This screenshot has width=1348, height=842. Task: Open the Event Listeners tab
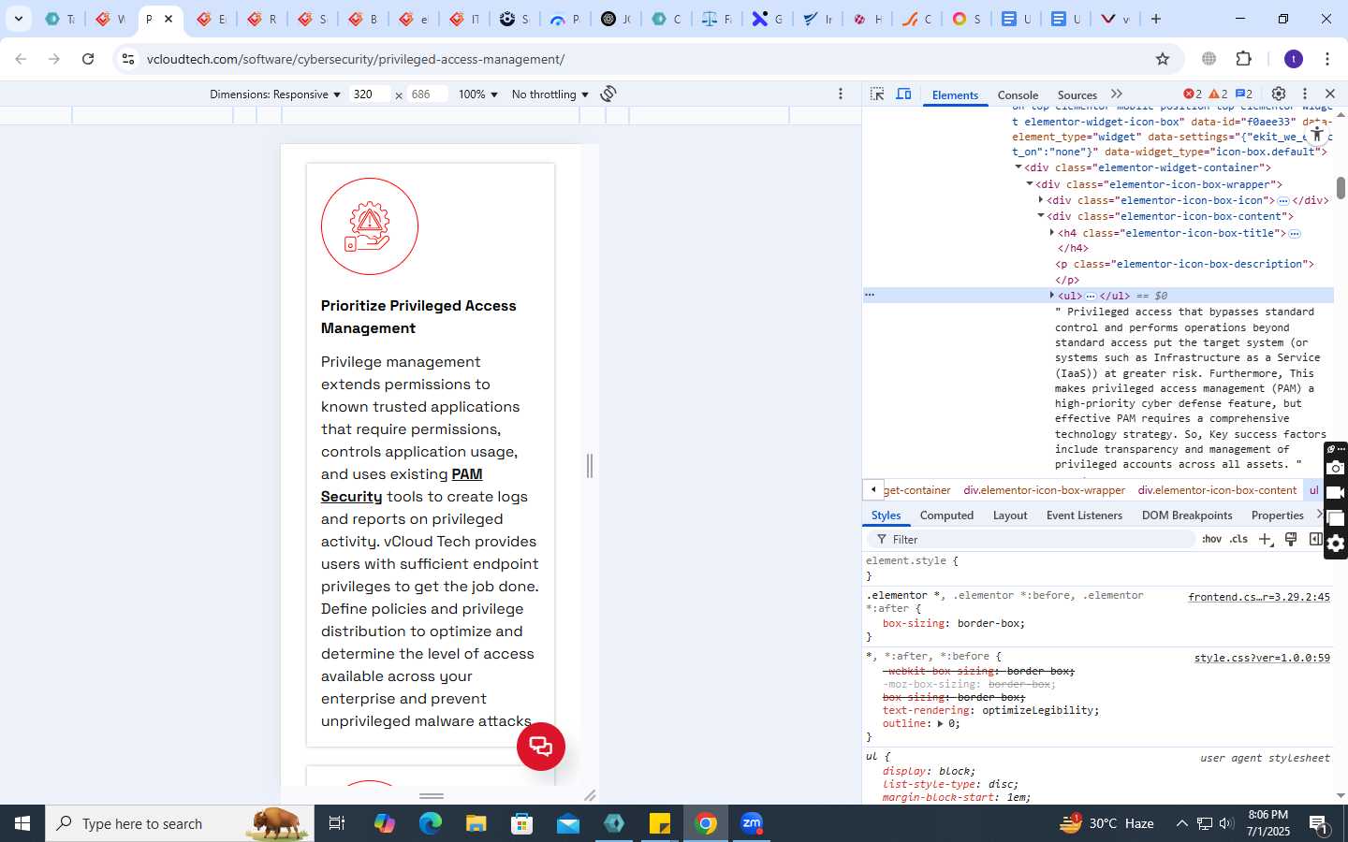(1084, 515)
